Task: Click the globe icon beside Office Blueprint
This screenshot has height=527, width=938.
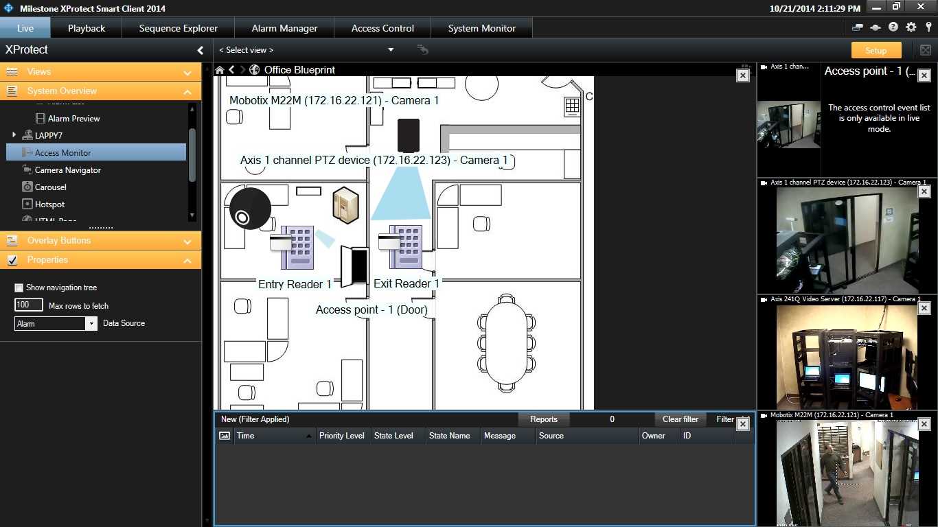Action: tap(255, 70)
